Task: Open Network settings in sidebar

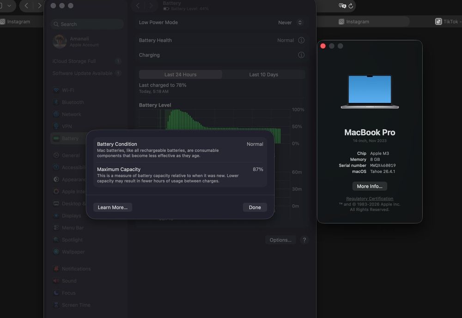Action: pos(87,114)
